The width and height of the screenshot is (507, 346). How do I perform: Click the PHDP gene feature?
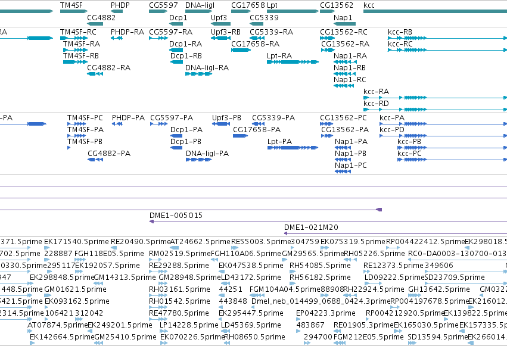[117, 11]
